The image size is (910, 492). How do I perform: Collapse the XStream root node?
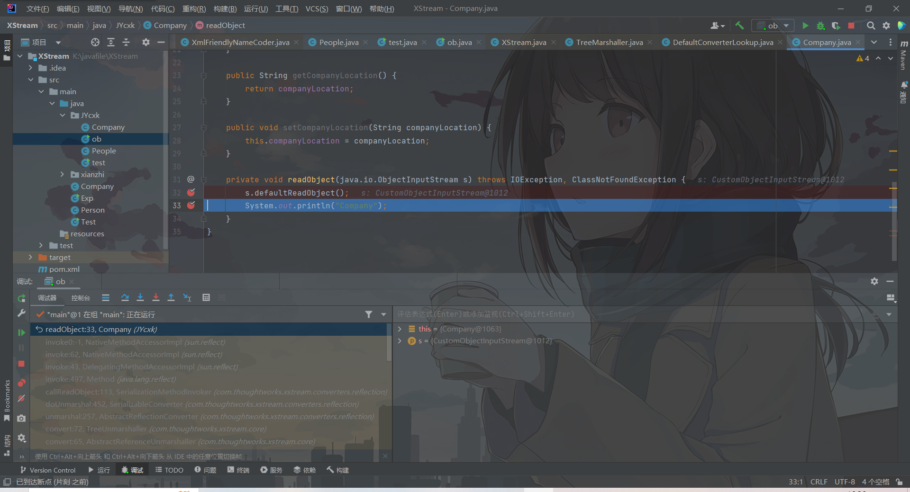pos(20,56)
